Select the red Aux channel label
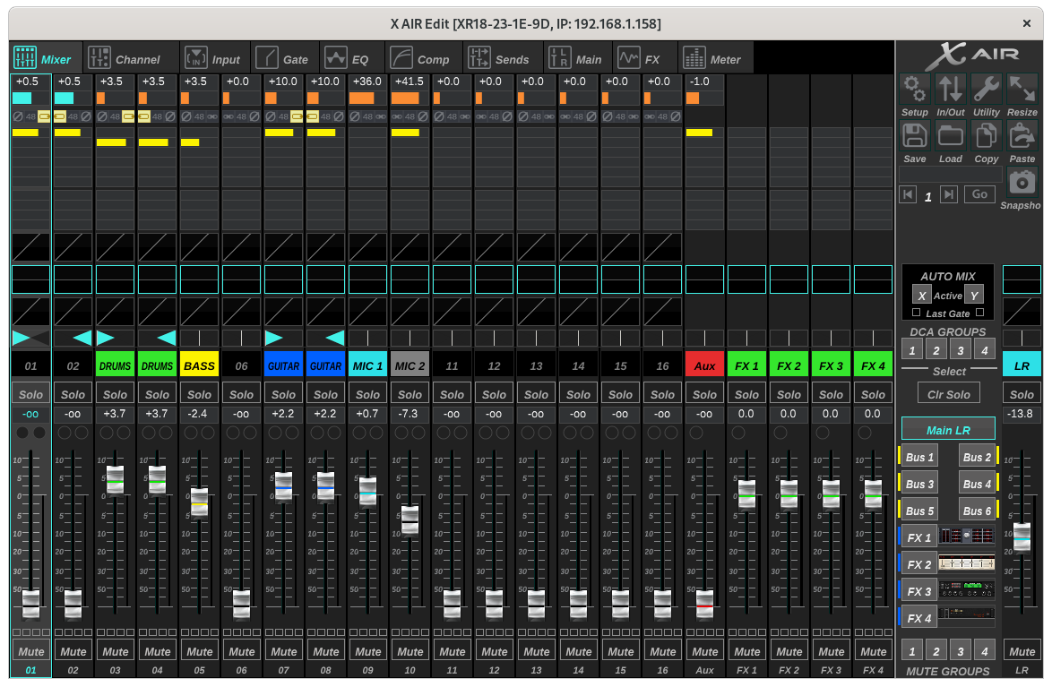The height and width of the screenshot is (687, 1052). 704,365
